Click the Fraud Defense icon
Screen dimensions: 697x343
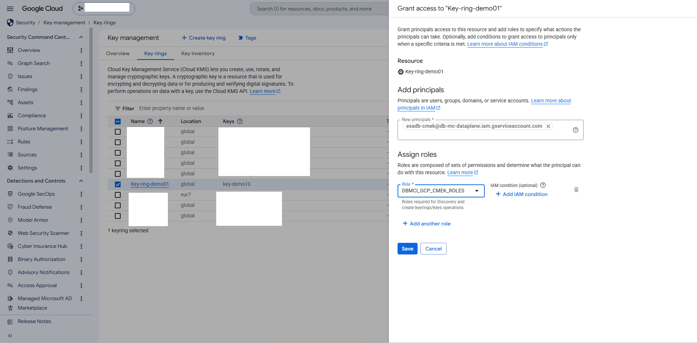pyautogui.click(x=10, y=207)
